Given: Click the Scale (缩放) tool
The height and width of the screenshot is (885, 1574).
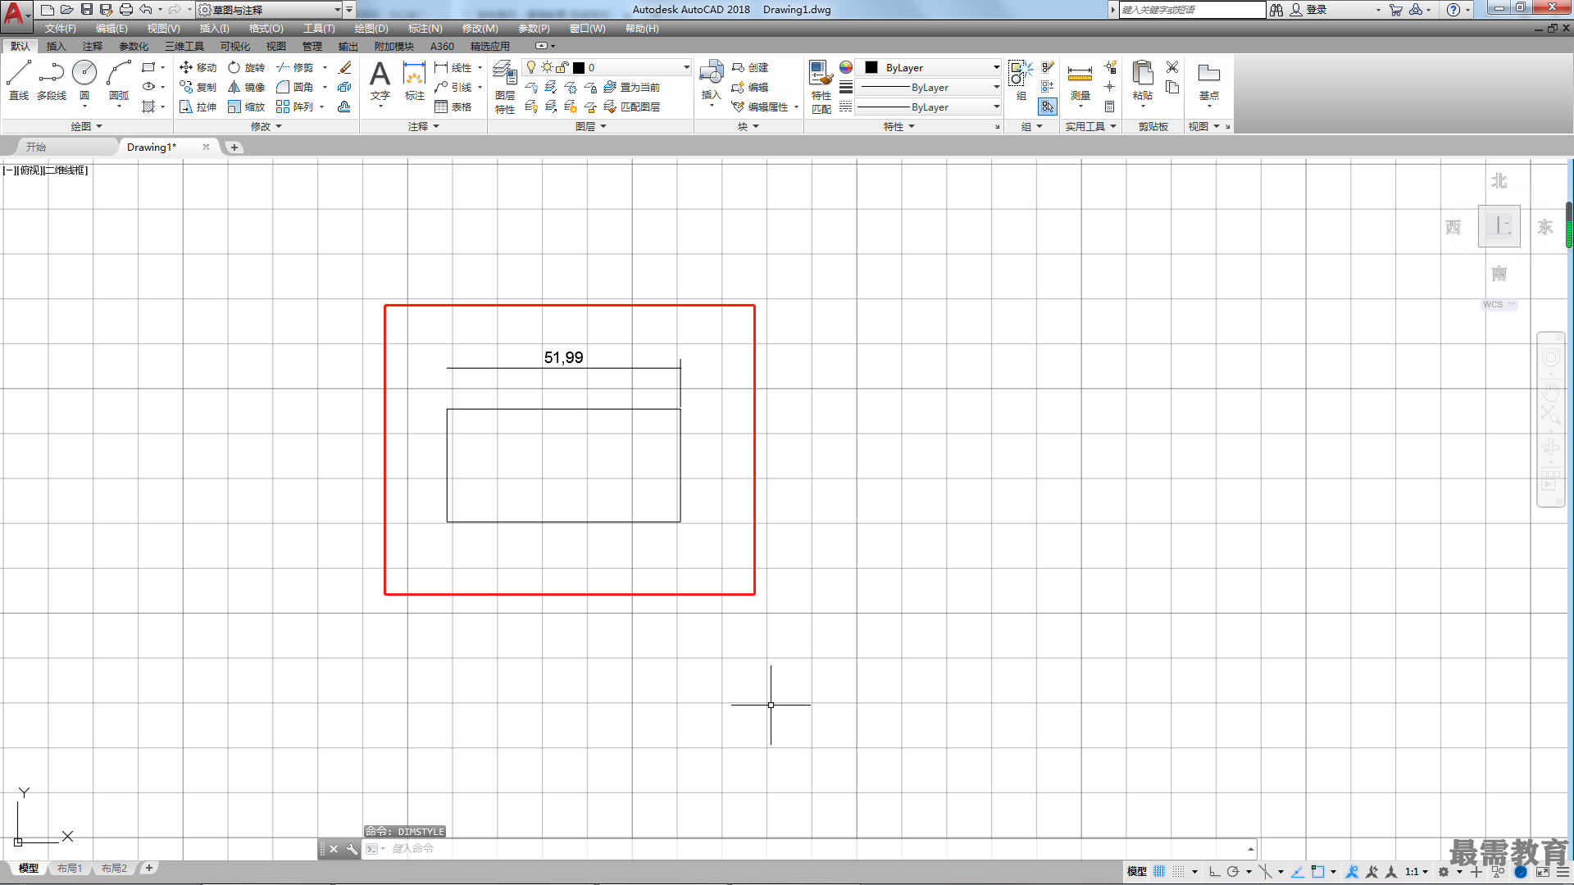Looking at the screenshot, I should click(246, 107).
